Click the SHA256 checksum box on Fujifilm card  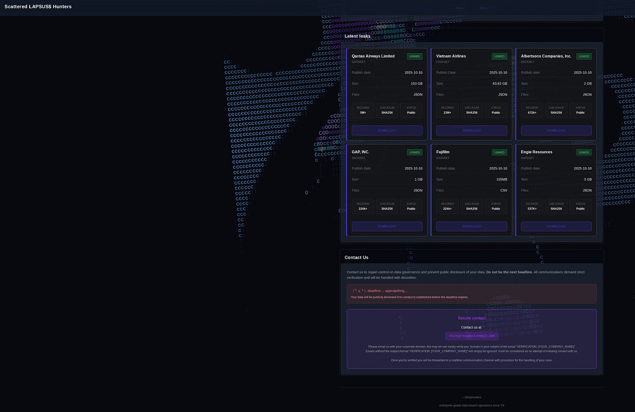click(471, 206)
